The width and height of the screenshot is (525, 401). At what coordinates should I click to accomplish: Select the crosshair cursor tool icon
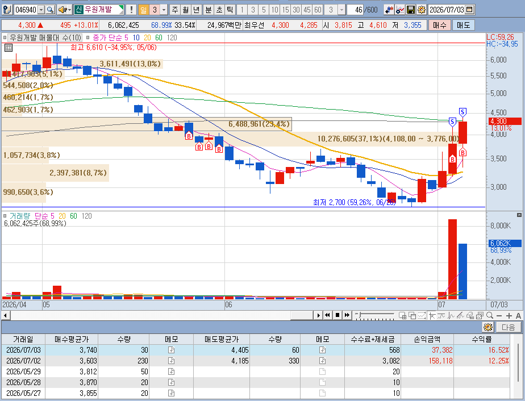(432, 315)
